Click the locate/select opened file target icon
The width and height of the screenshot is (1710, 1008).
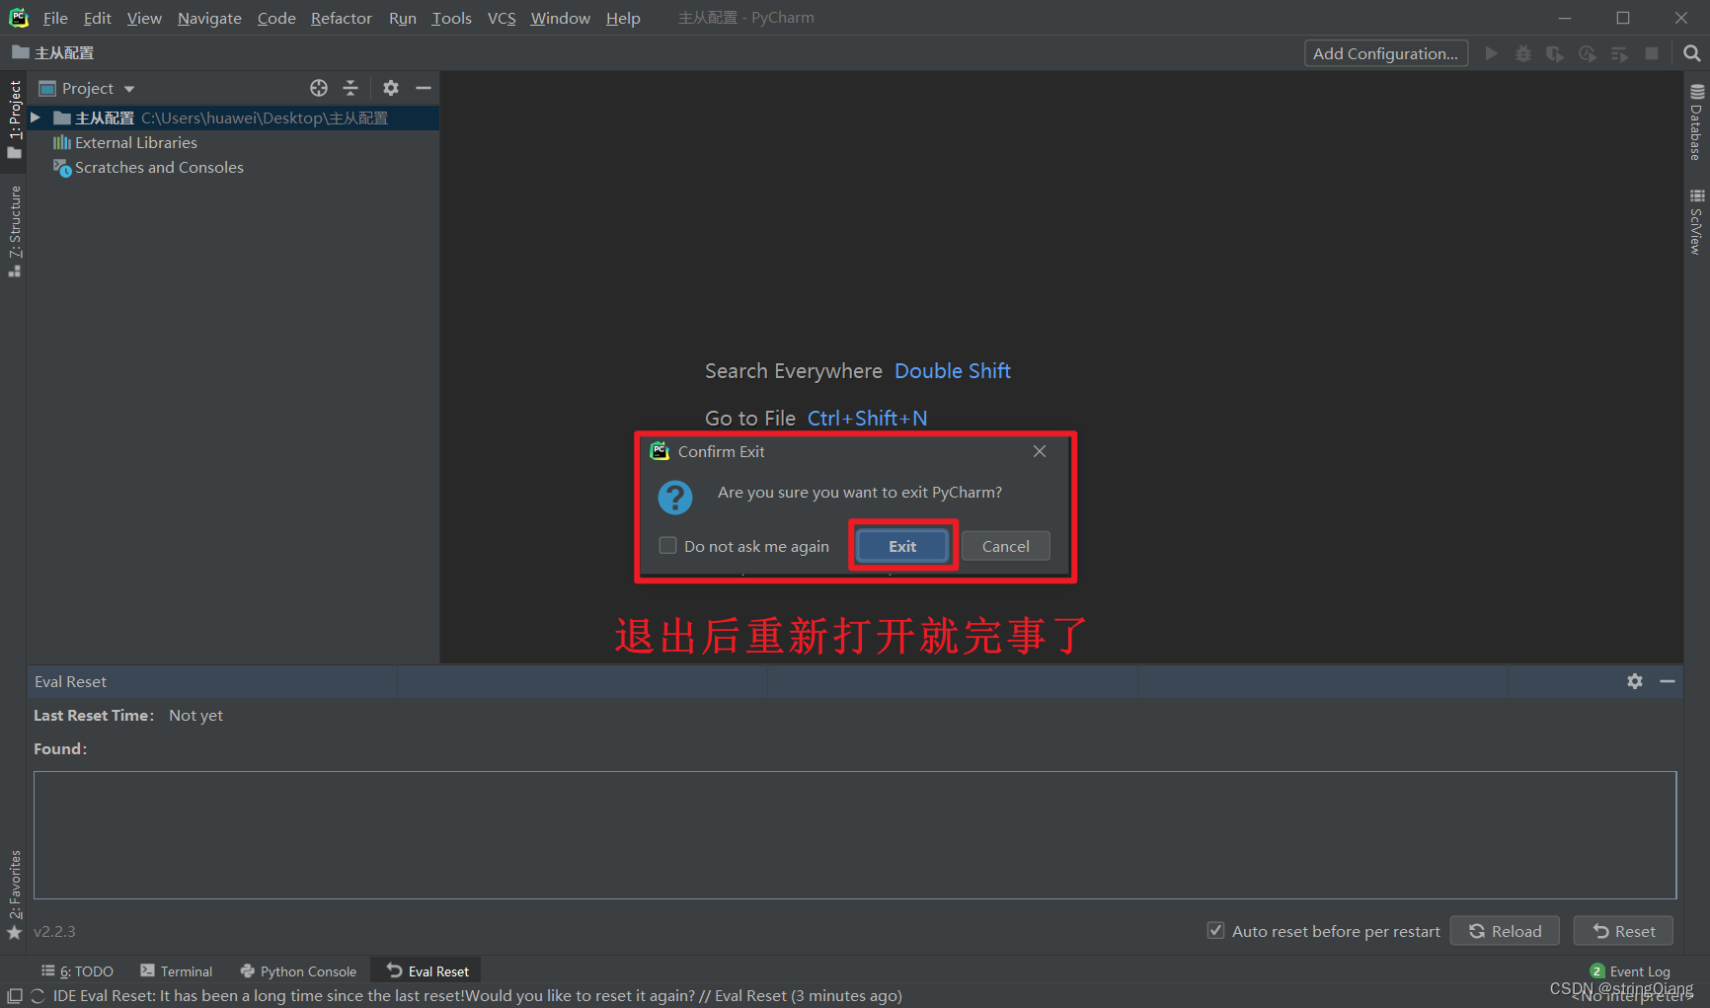[x=319, y=88]
